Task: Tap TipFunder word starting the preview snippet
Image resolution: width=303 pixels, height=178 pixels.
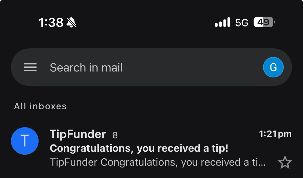Action: (x=74, y=162)
